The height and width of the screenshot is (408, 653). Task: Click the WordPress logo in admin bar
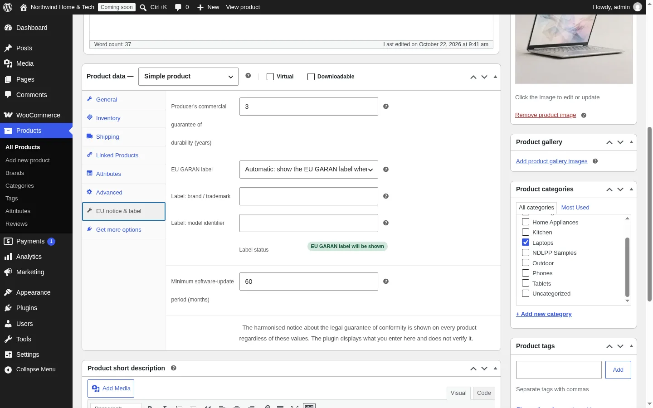8,7
